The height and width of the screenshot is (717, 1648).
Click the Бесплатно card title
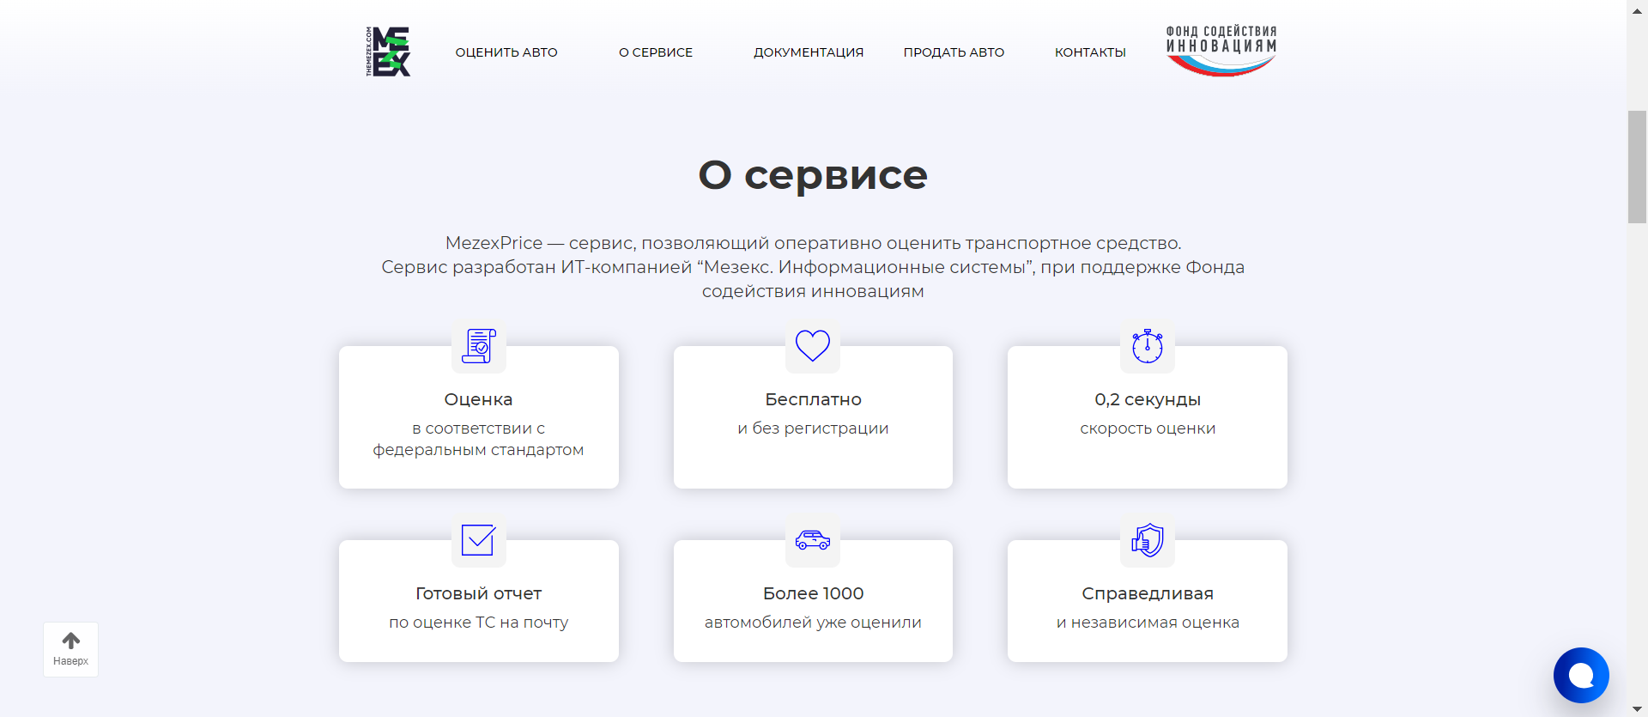(x=813, y=399)
